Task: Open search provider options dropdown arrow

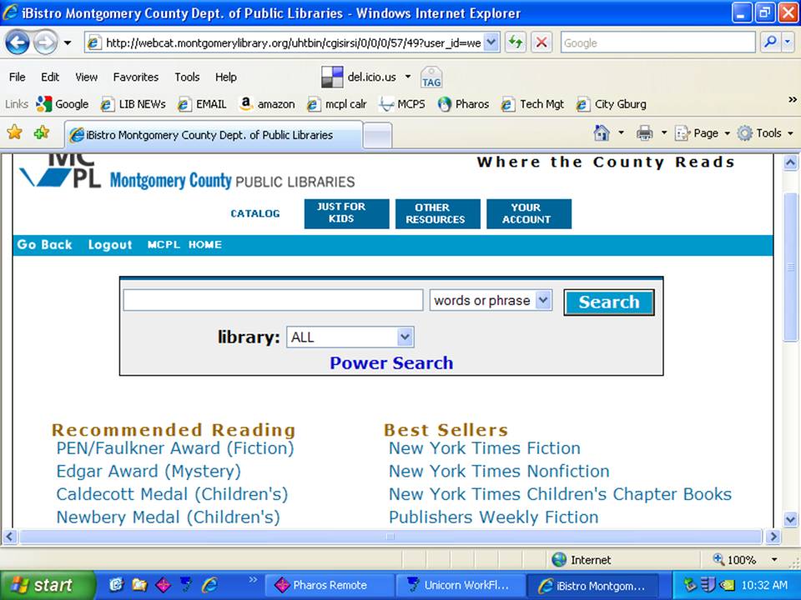Action: click(x=788, y=42)
